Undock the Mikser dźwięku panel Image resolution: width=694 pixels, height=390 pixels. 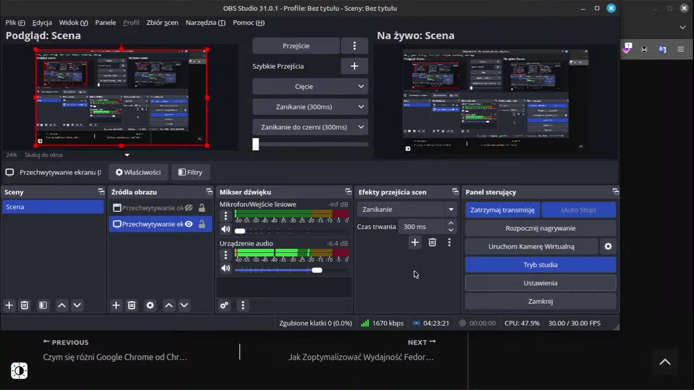pyautogui.click(x=348, y=192)
